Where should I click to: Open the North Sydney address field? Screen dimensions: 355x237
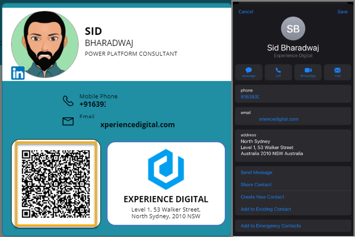tap(293, 146)
